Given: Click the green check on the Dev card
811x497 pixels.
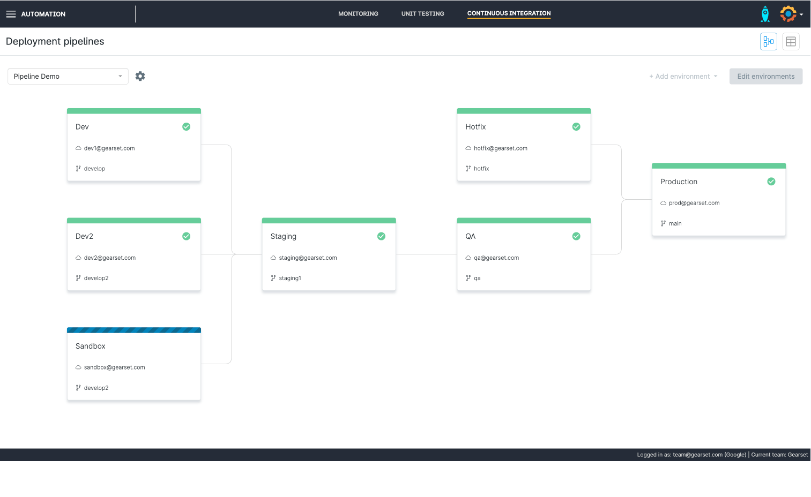Looking at the screenshot, I should click(x=186, y=126).
